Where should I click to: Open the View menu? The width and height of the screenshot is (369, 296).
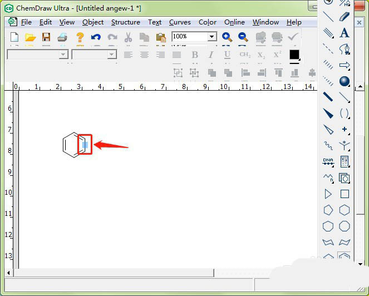[67, 22]
